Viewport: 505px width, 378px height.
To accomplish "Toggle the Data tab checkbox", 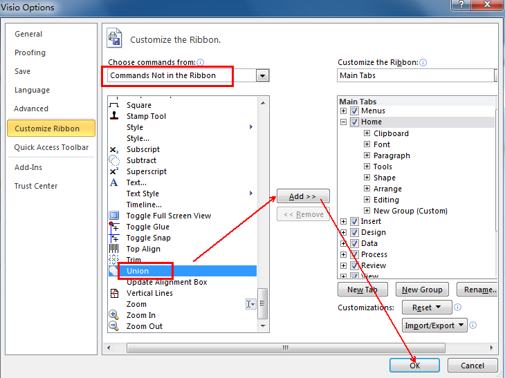I will click(x=354, y=243).
